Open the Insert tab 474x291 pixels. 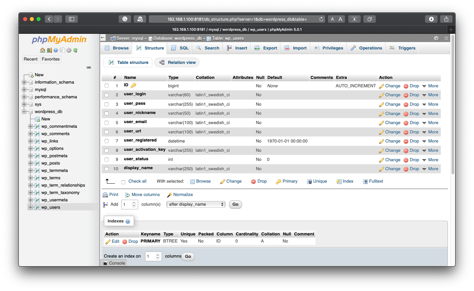point(237,48)
